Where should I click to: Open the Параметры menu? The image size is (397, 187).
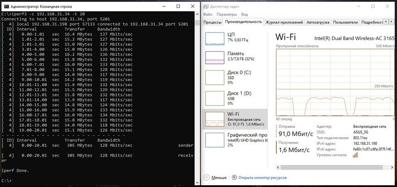[x=227, y=14]
